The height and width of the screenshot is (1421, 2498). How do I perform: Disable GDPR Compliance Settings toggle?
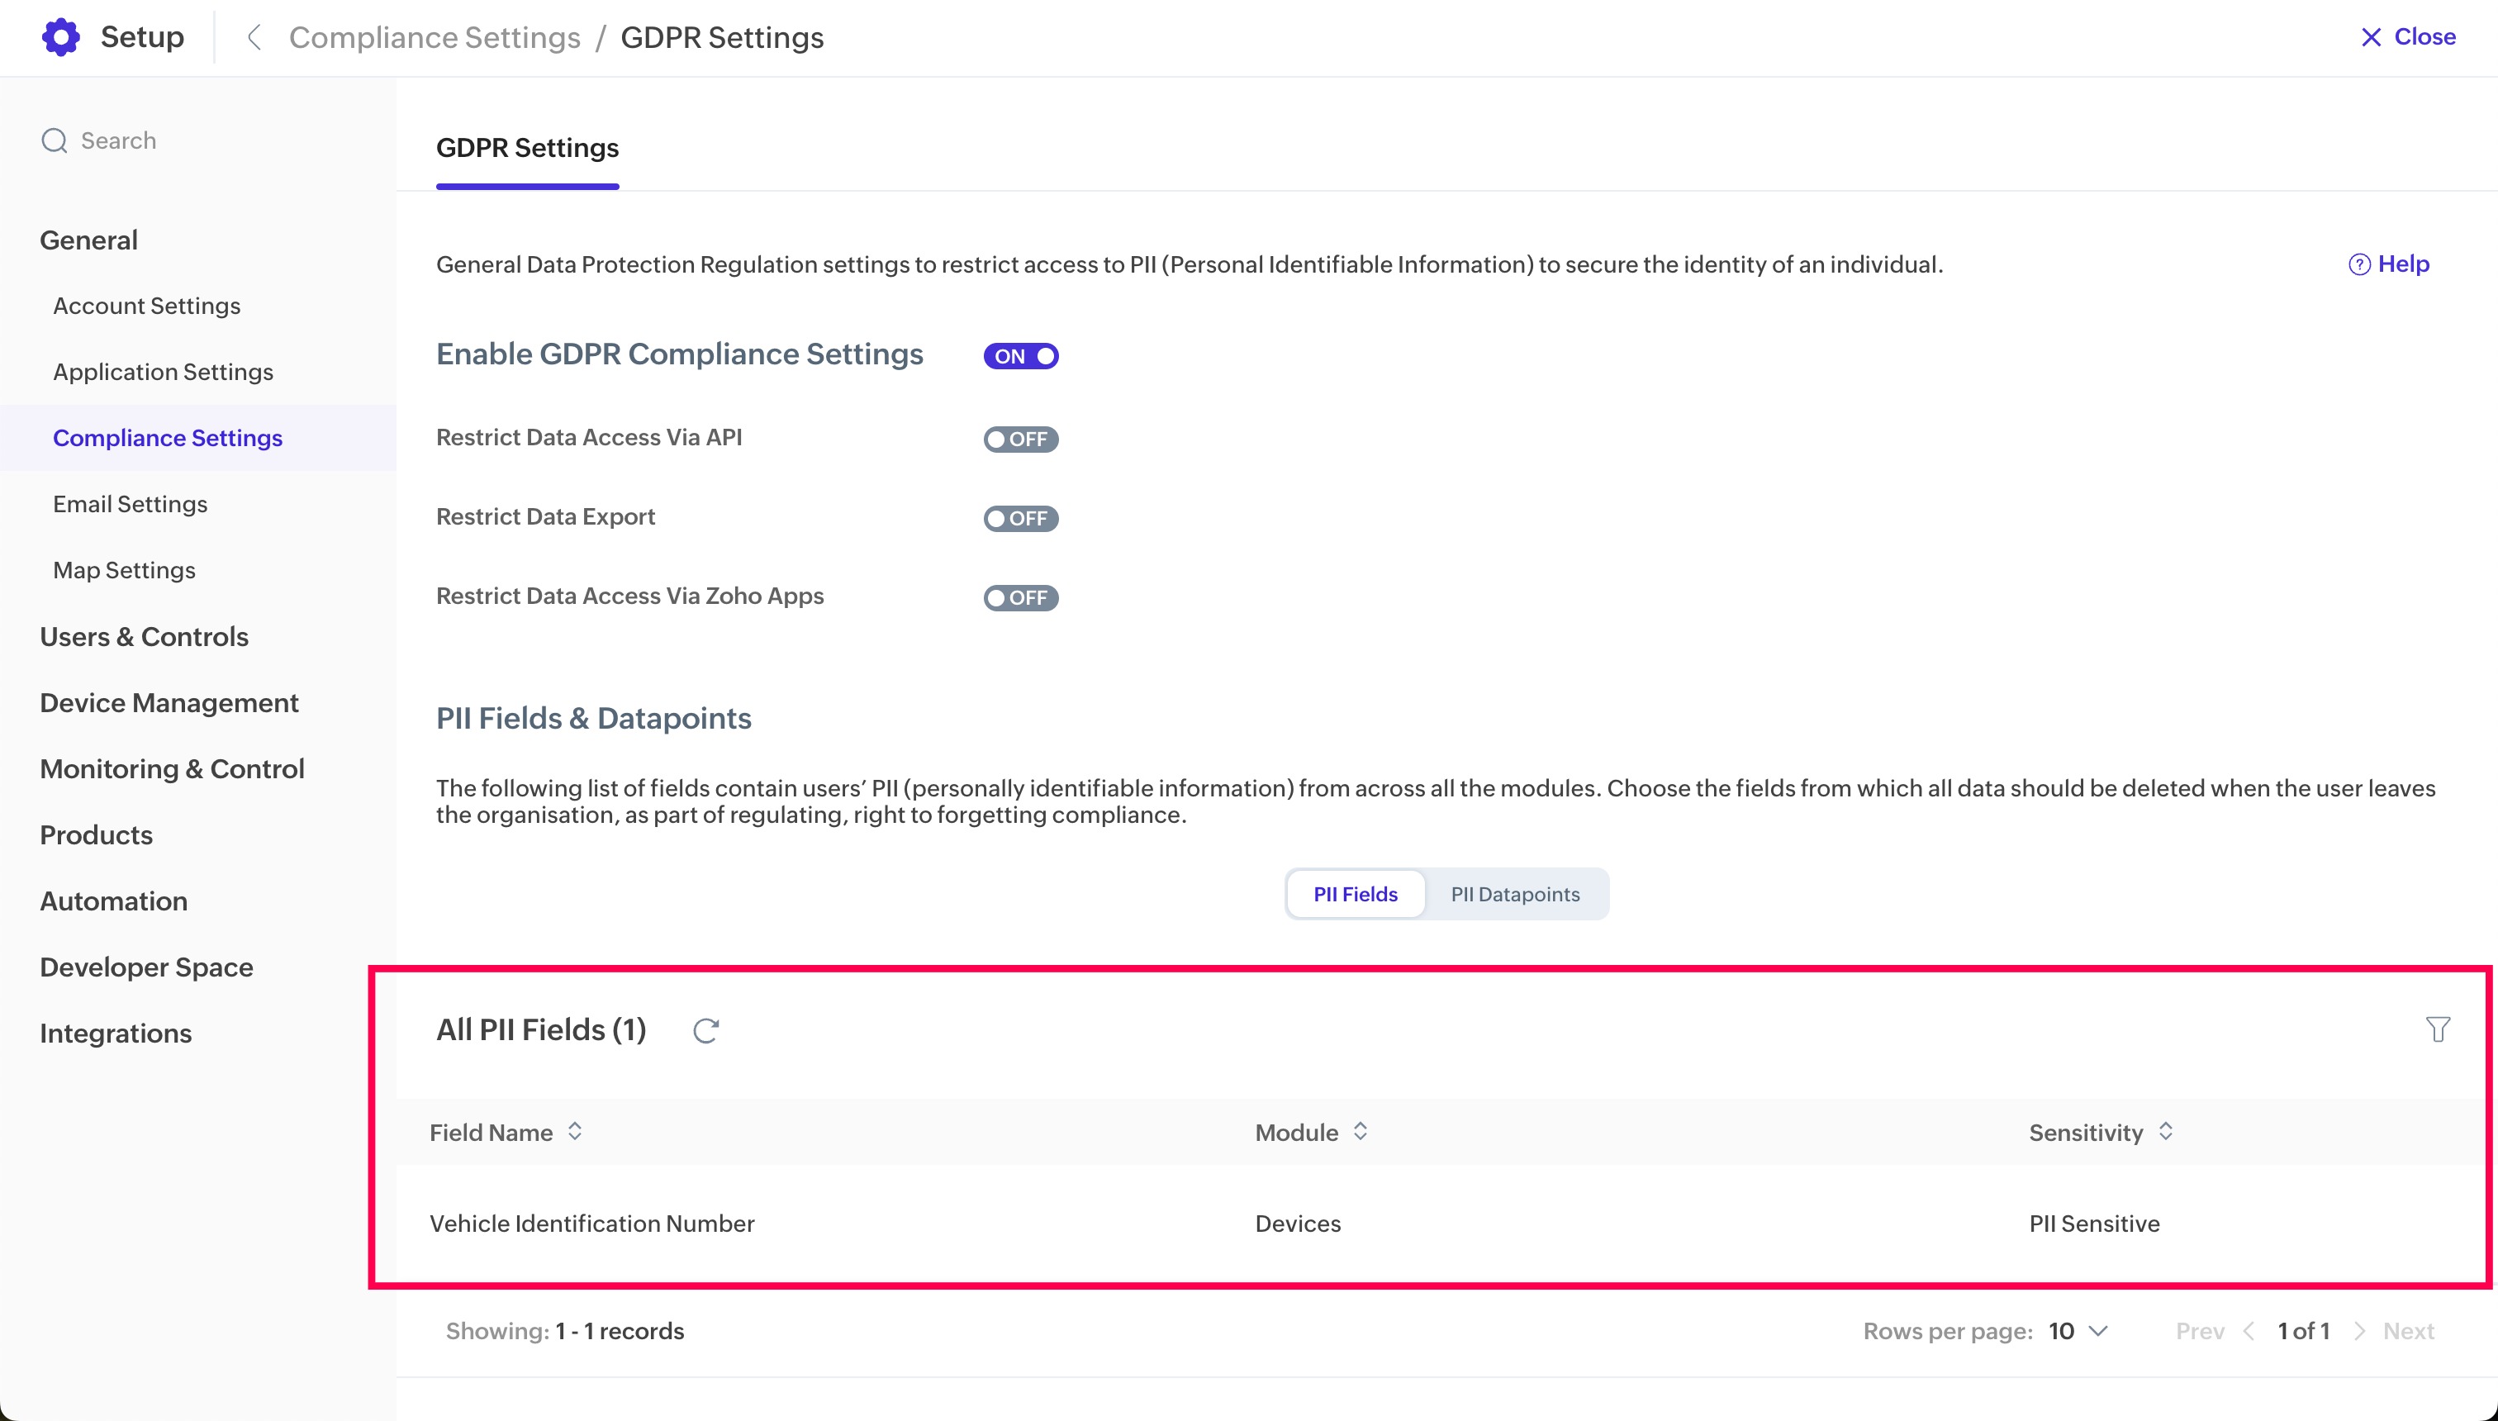coord(1021,356)
